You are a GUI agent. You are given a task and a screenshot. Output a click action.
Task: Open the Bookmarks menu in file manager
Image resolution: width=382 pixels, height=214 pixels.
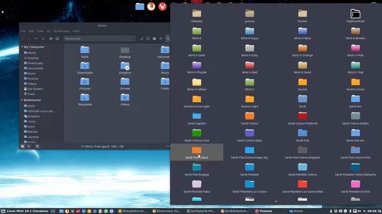pos(61,31)
